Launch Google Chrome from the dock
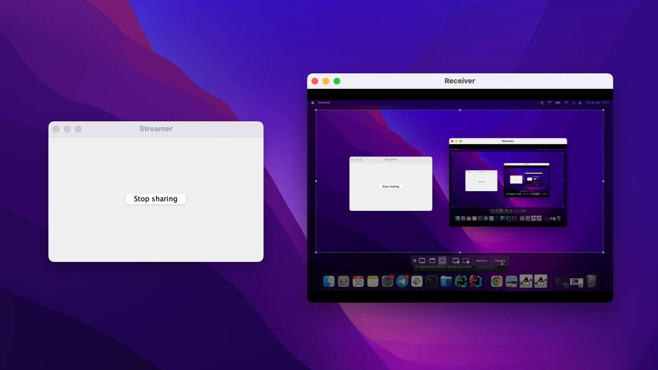This screenshot has width=658, height=370. [x=496, y=281]
